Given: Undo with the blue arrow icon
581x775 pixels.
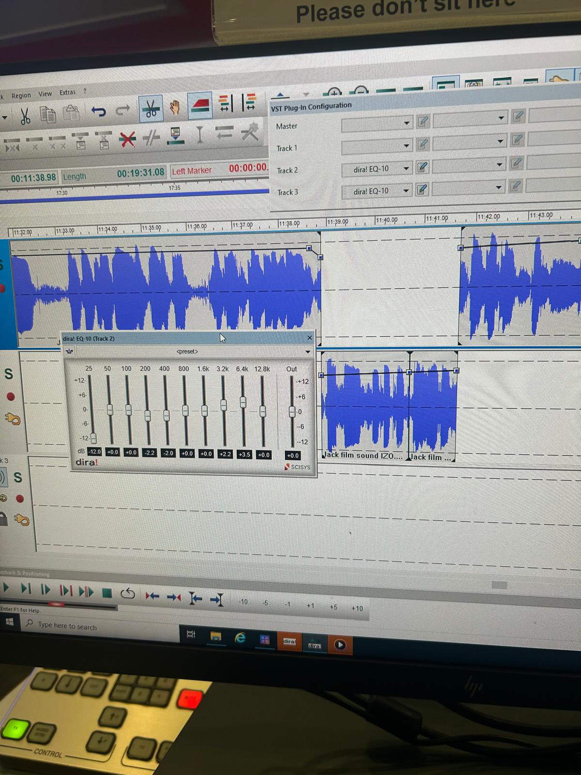Looking at the screenshot, I should click(98, 112).
